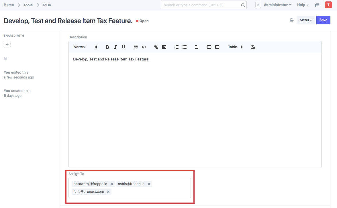337x208 pixels.
Task: Apply italic formatting to the description
Action: point(115,47)
